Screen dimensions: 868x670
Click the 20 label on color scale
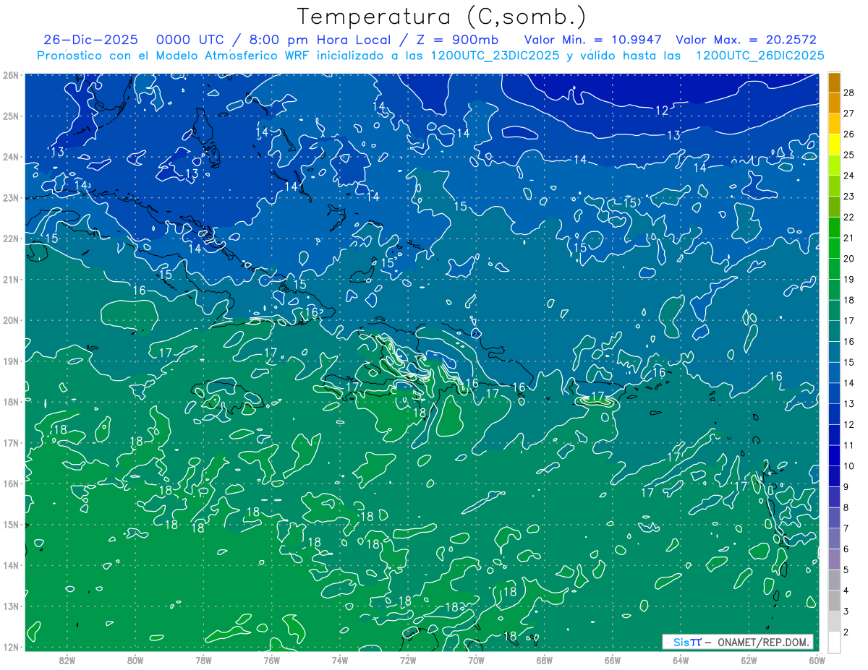click(x=849, y=259)
